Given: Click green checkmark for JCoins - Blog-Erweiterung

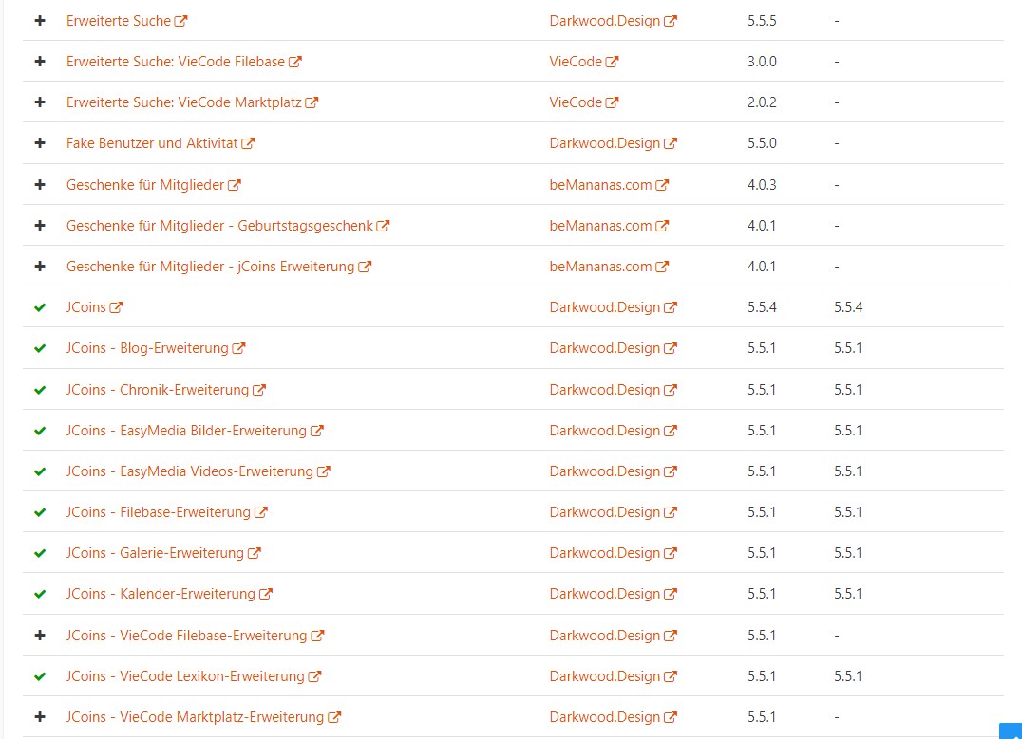Looking at the screenshot, I should click(x=40, y=348).
